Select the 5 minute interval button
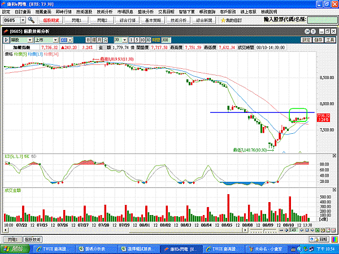339x254 pixels. [137, 40]
